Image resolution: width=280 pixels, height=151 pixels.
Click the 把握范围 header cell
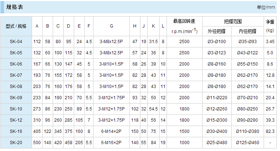pos(233,21)
